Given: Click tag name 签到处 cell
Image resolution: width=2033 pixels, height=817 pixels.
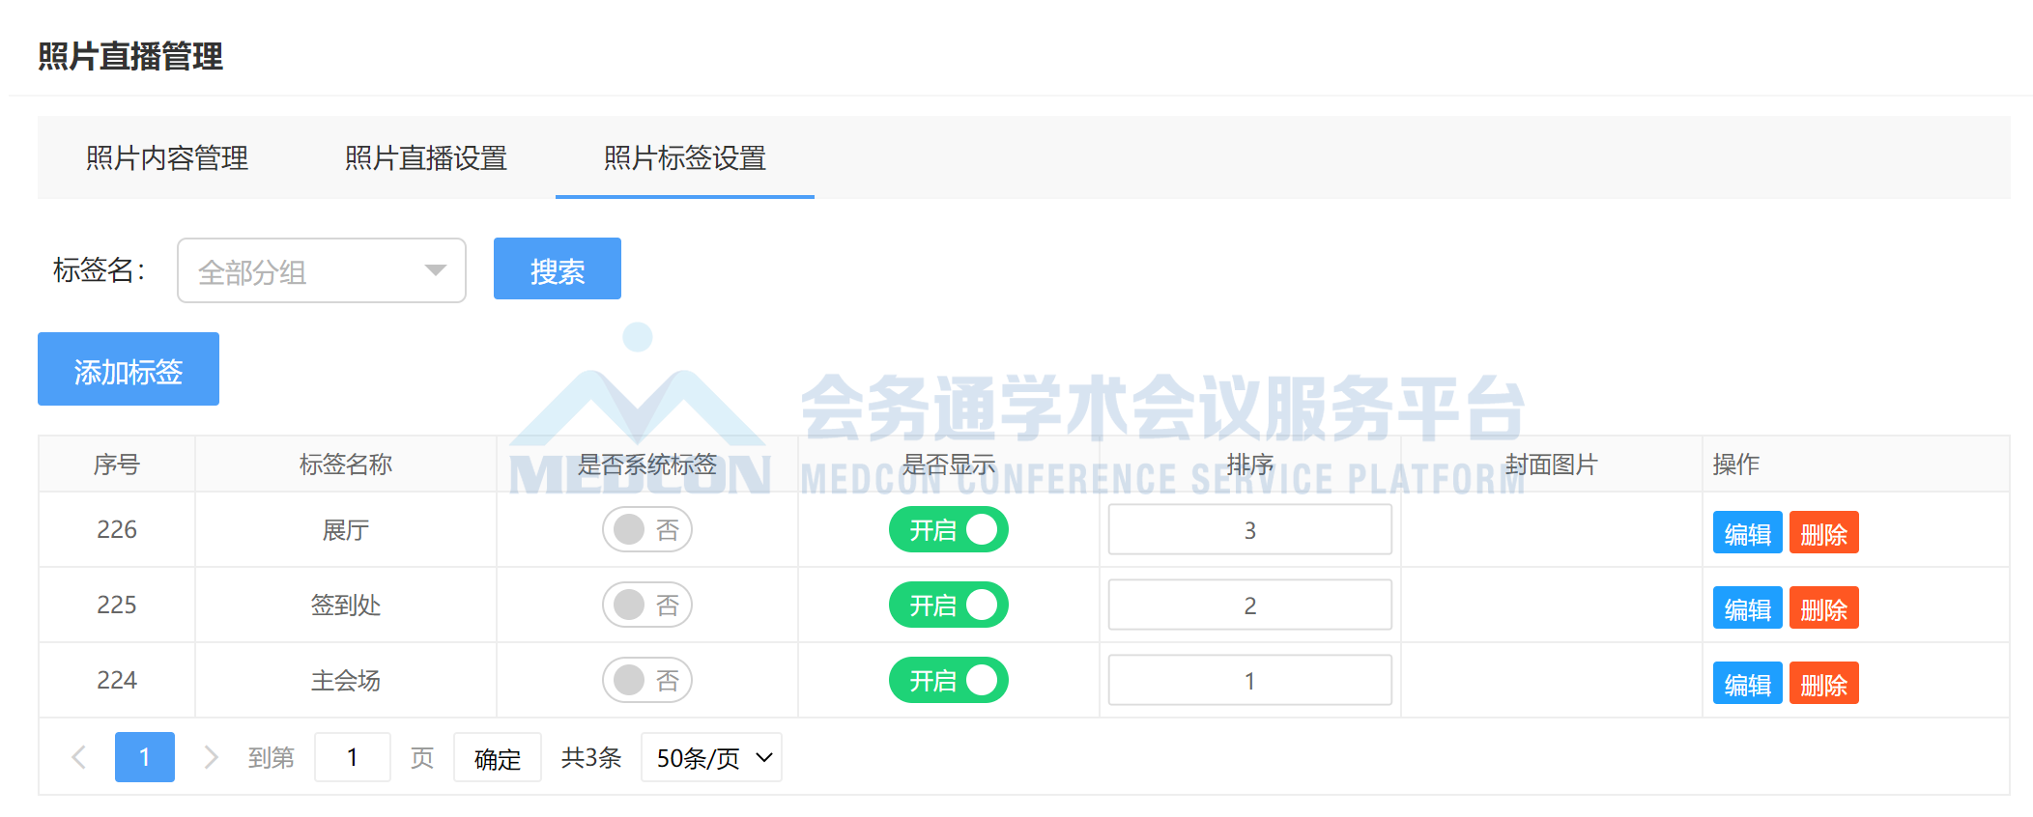Looking at the screenshot, I should click(x=346, y=606).
